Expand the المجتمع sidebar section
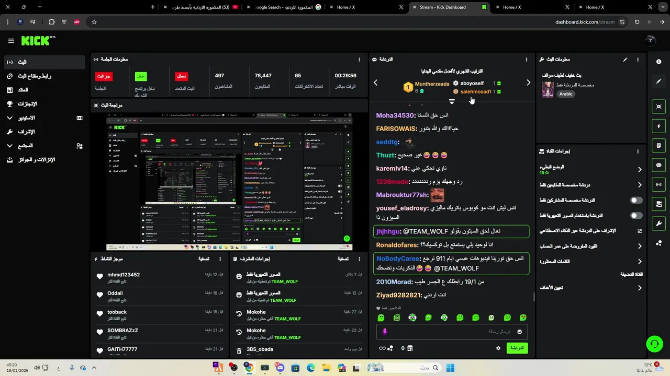 point(44,146)
